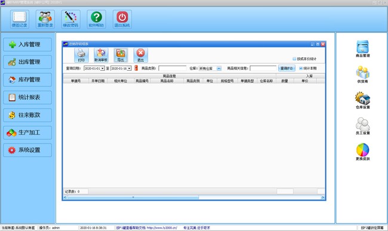Open the help document link in status bar

point(162,228)
